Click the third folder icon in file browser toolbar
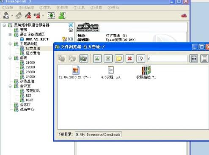The width and height of the screenshot is (209, 155). pos(84,58)
